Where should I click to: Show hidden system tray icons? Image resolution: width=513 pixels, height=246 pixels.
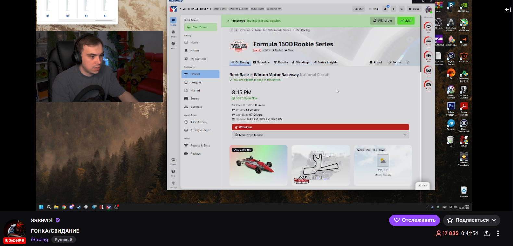click(427, 207)
